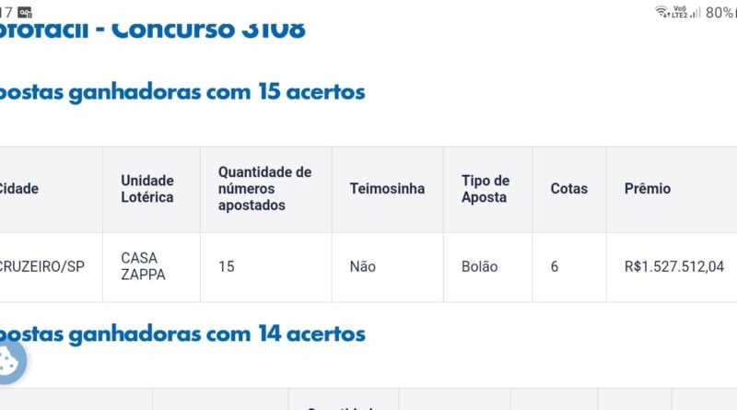Tap the Wi-Fi status icon
737x410 pixels.
661,12
